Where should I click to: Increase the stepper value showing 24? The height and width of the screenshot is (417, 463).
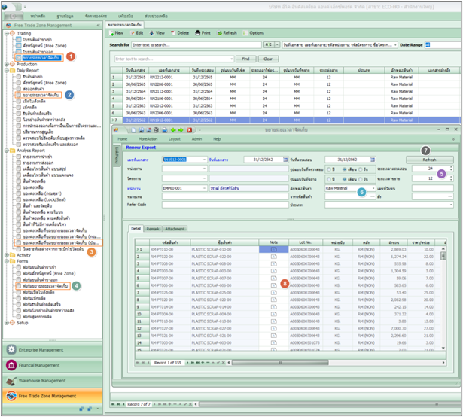point(451,167)
